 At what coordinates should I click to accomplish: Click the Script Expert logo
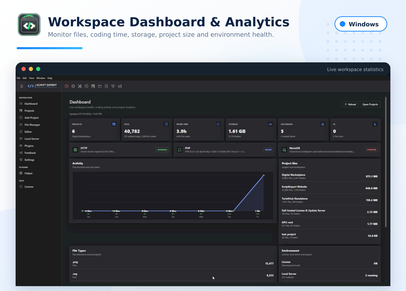click(42, 86)
